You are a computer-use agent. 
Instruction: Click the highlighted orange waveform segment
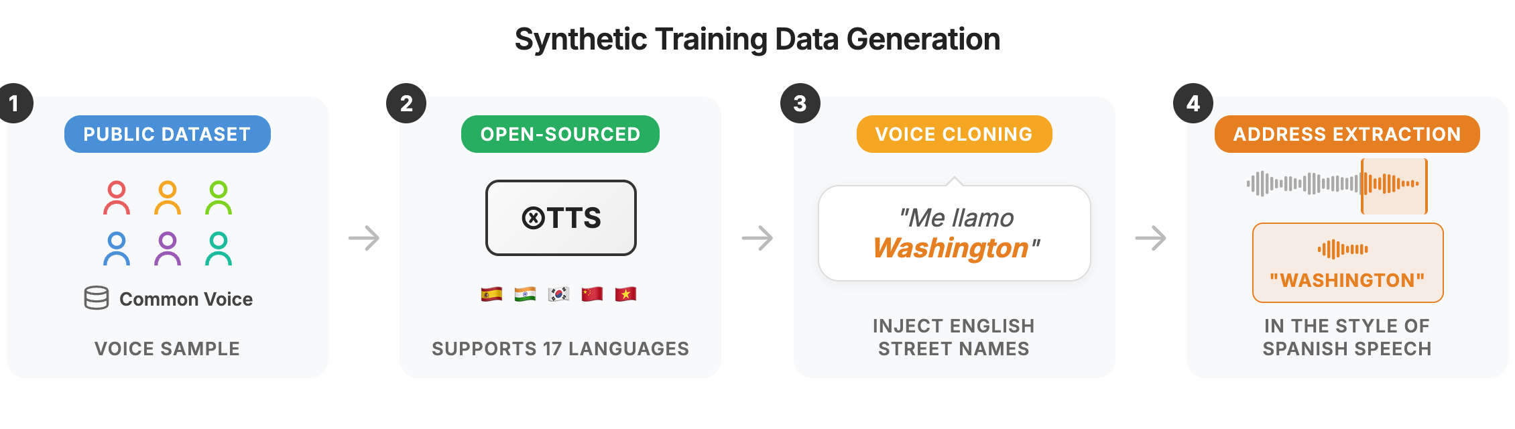pos(1394,186)
